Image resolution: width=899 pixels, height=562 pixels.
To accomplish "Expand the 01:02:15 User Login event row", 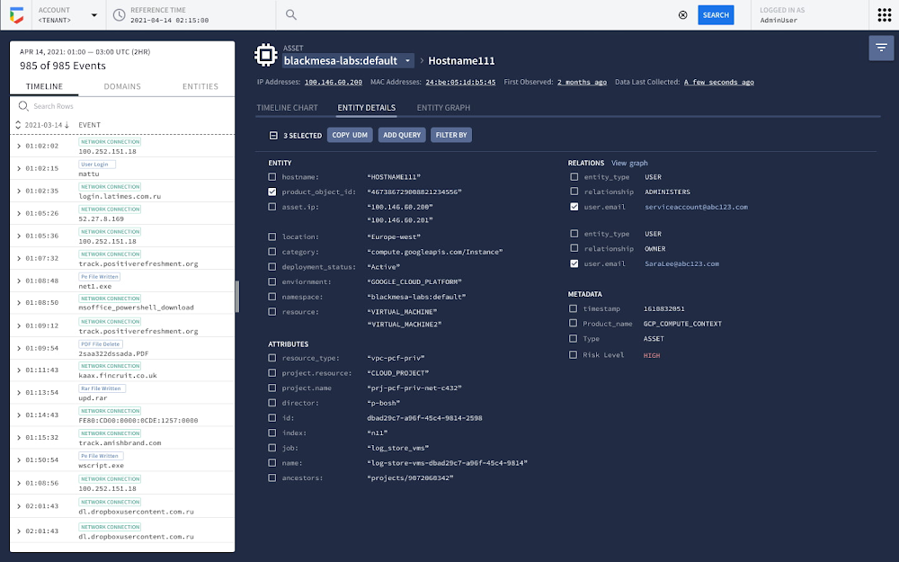I will pos(20,168).
